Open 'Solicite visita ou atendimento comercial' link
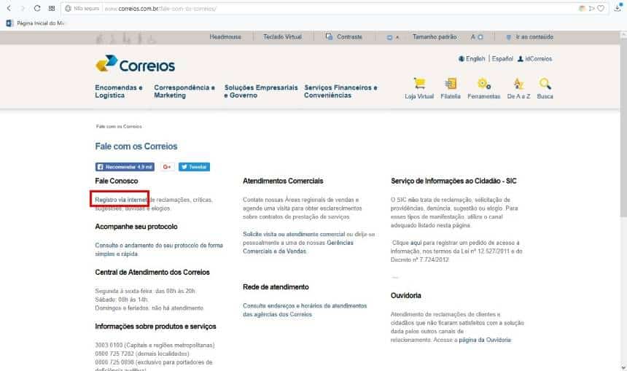This screenshot has height=371, width=627. (294, 234)
